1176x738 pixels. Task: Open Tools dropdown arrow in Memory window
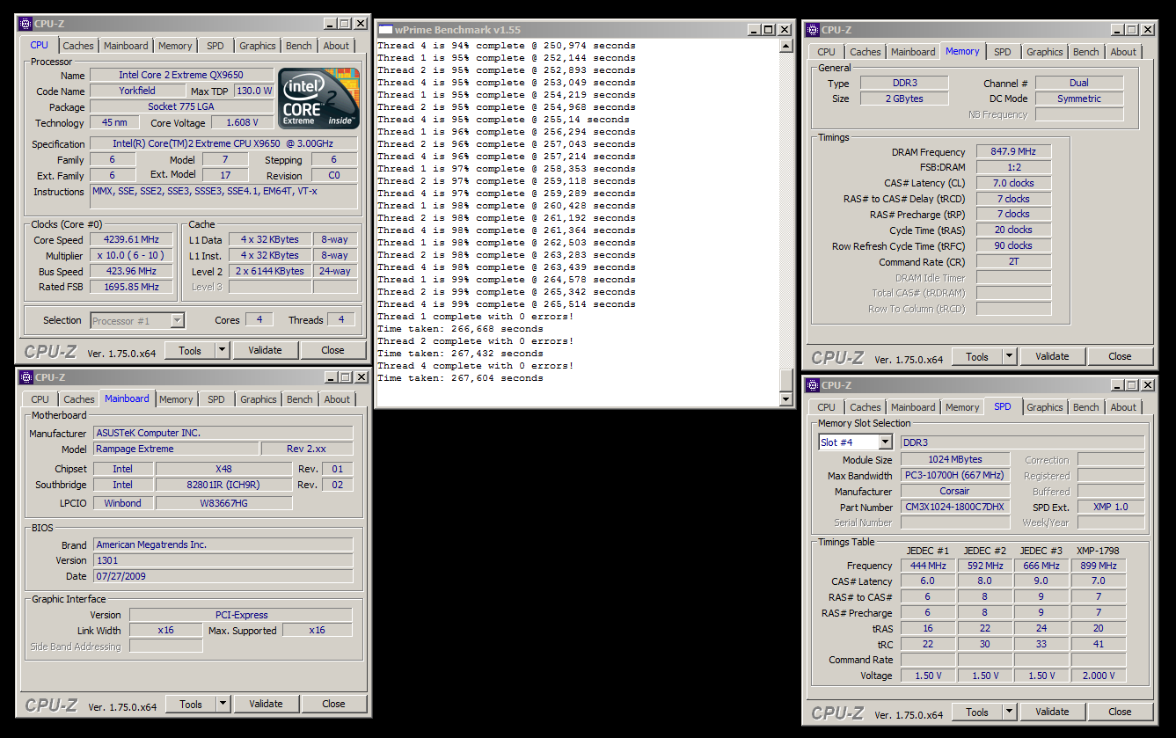[x=1009, y=356]
